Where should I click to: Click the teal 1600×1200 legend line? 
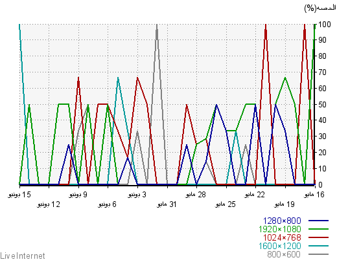point(318,246)
